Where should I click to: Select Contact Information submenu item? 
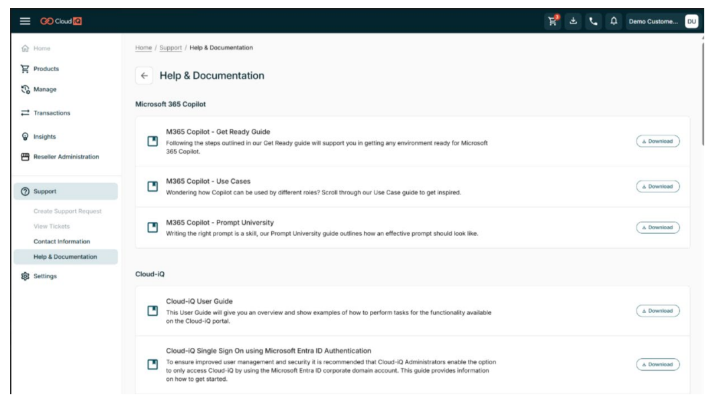[62, 241]
